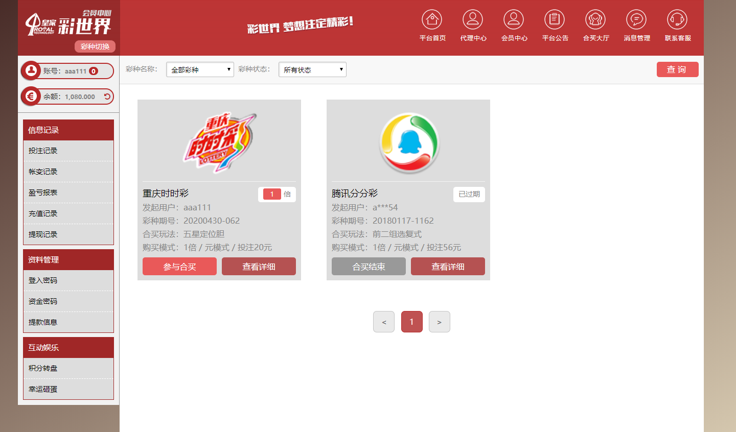Image resolution: width=736 pixels, height=432 pixels.
Task: Click the 彩种切换 lottery switch button
Action: pyautogui.click(x=95, y=46)
